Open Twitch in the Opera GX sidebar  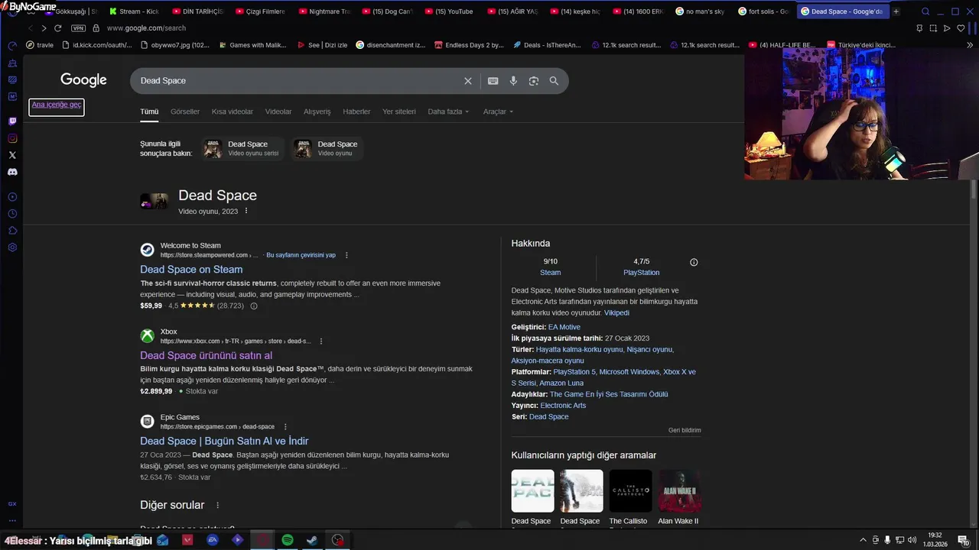pos(12,121)
